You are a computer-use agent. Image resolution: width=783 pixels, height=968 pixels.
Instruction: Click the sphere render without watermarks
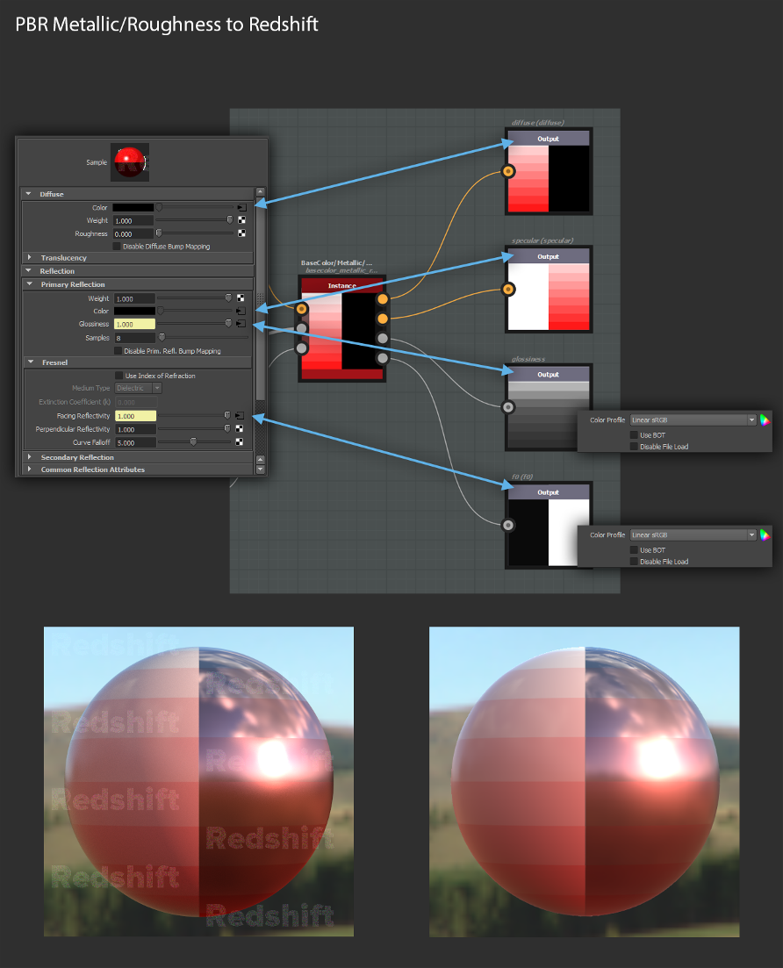584,782
